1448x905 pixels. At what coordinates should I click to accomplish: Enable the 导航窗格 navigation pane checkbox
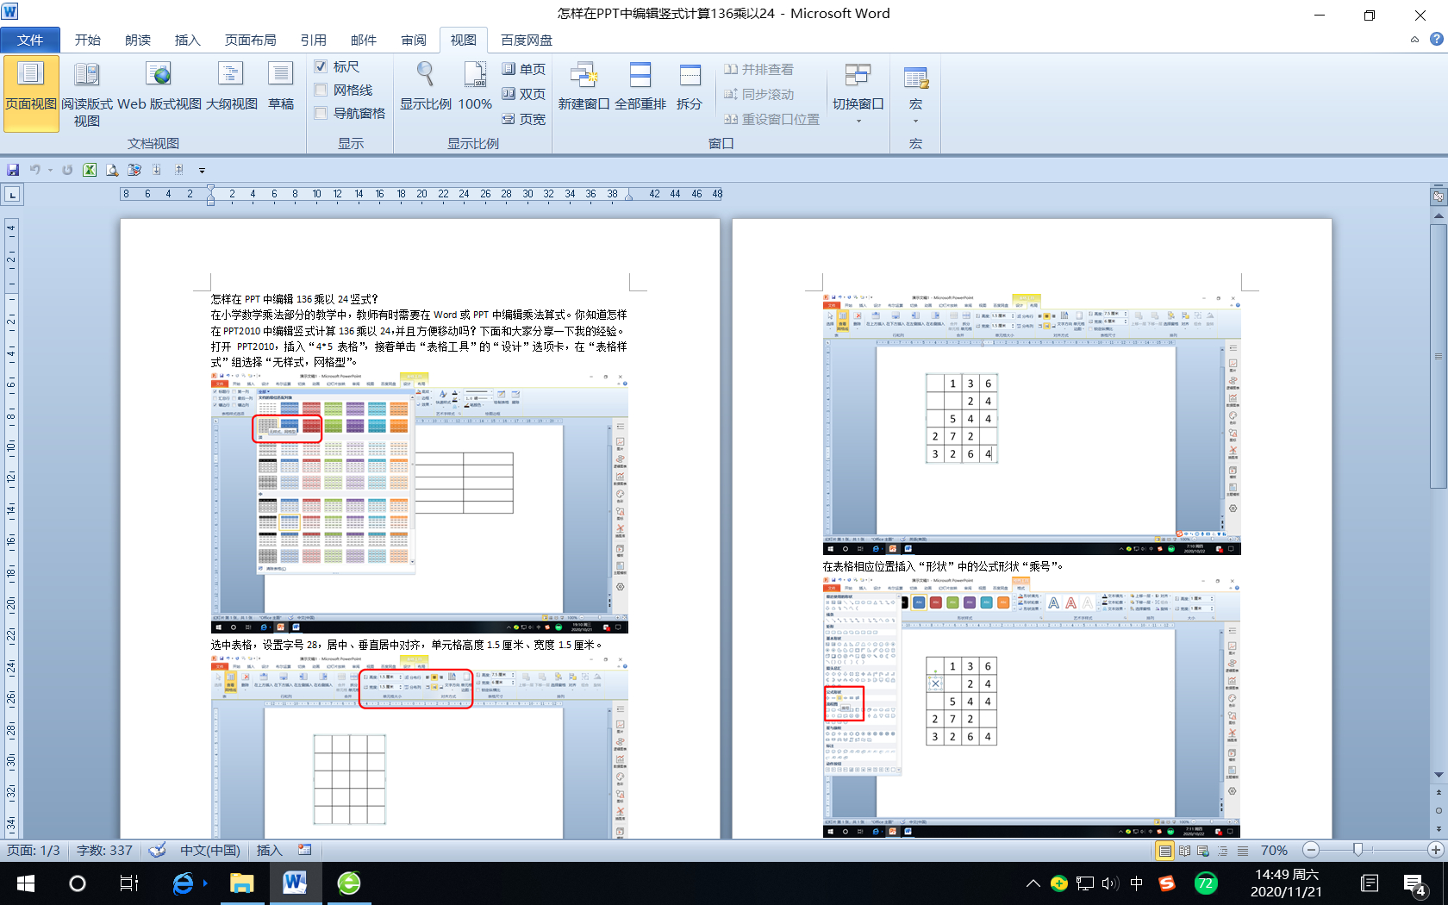point(321,113)
